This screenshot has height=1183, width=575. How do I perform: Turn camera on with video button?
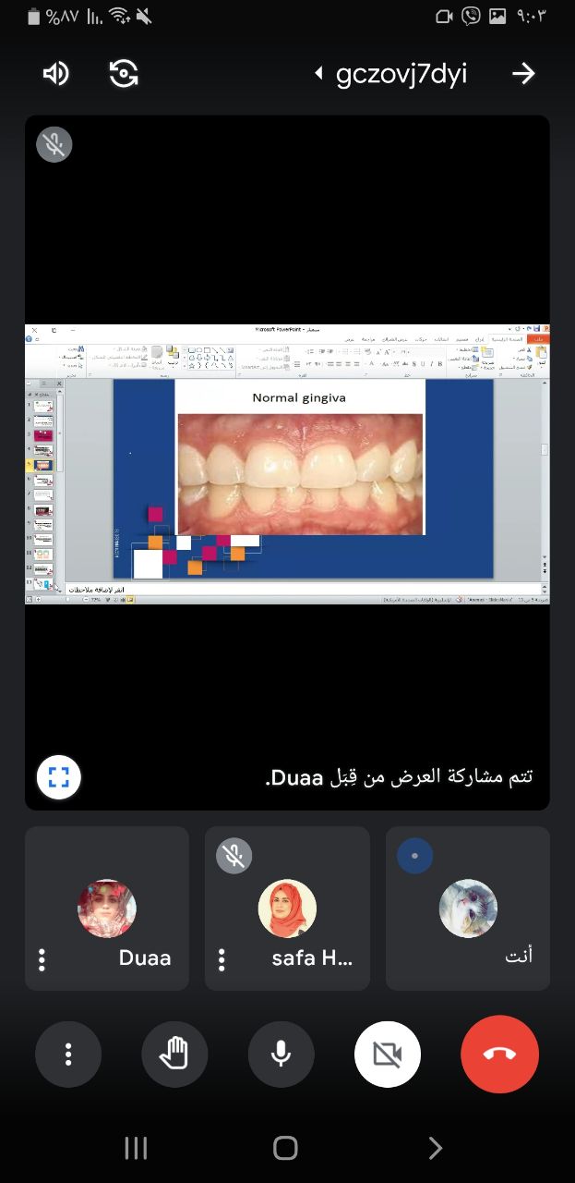click(388, 1055)
